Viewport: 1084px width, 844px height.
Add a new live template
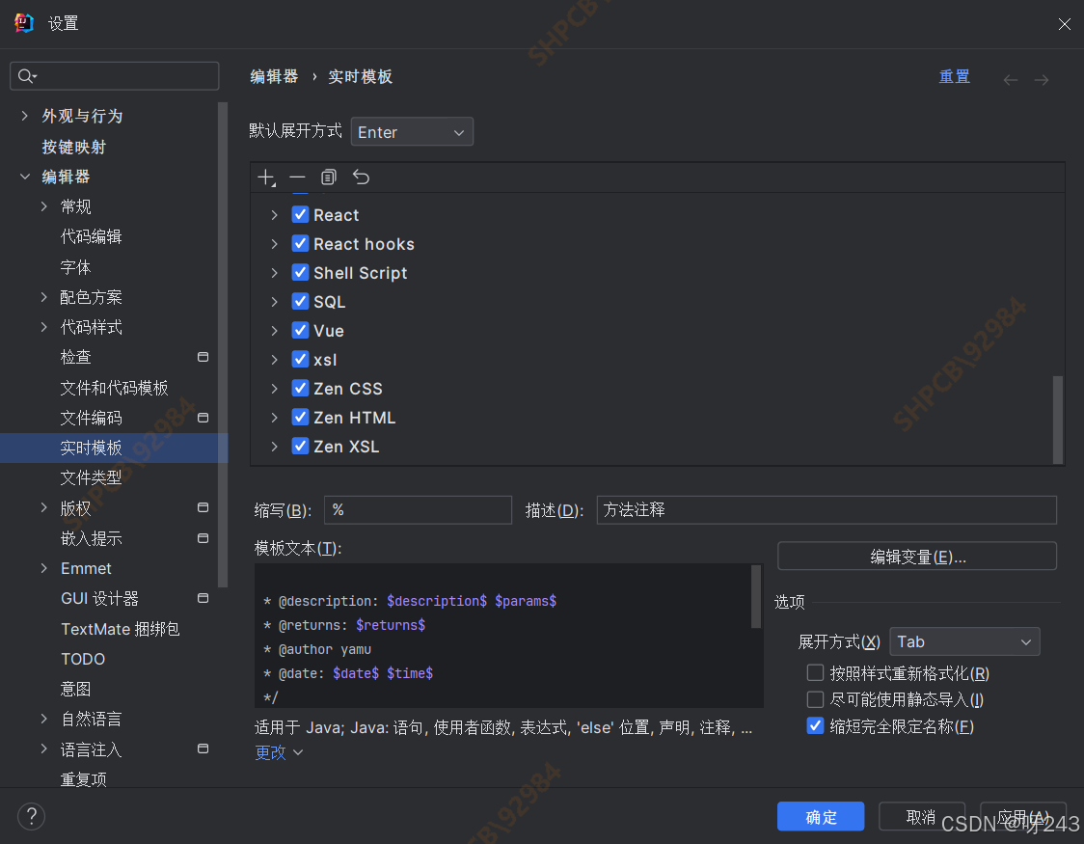266,177
